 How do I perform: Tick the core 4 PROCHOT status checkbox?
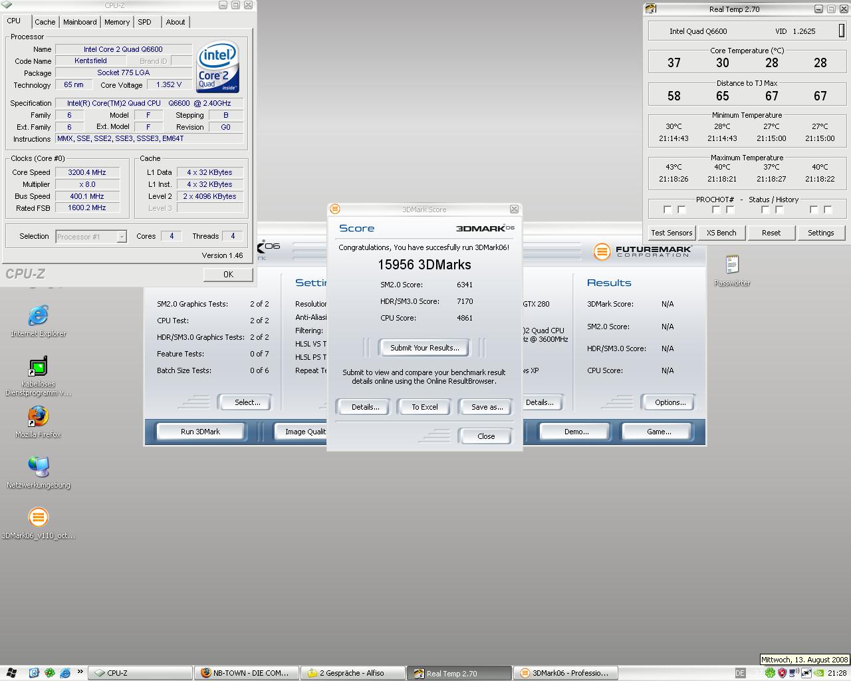coord(814,209)
